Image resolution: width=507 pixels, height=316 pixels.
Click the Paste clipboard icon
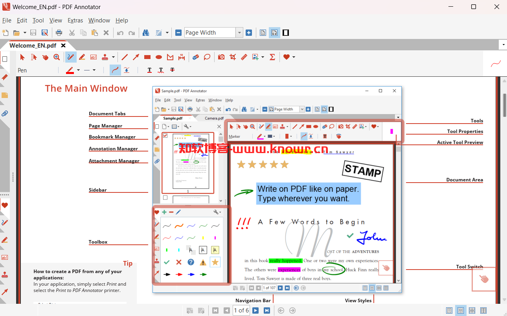94,33
